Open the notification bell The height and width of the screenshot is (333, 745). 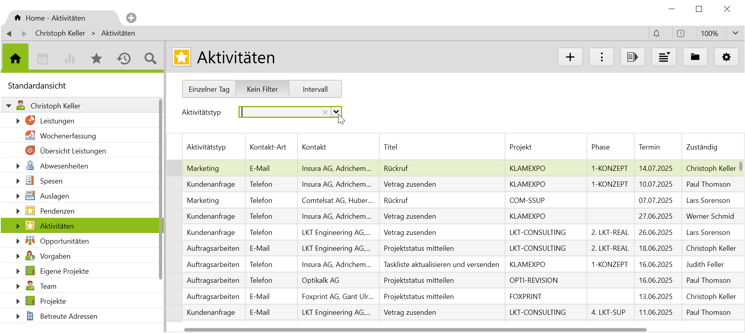(656, 34)
